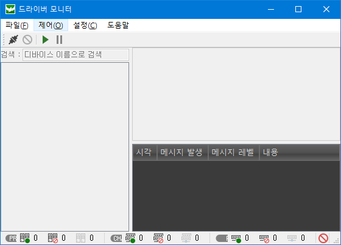Click the PR server icon with green dot
Image resolution: width=341 pixels, height=245 pixels.
pyautogui.click(x=25, y=238)
